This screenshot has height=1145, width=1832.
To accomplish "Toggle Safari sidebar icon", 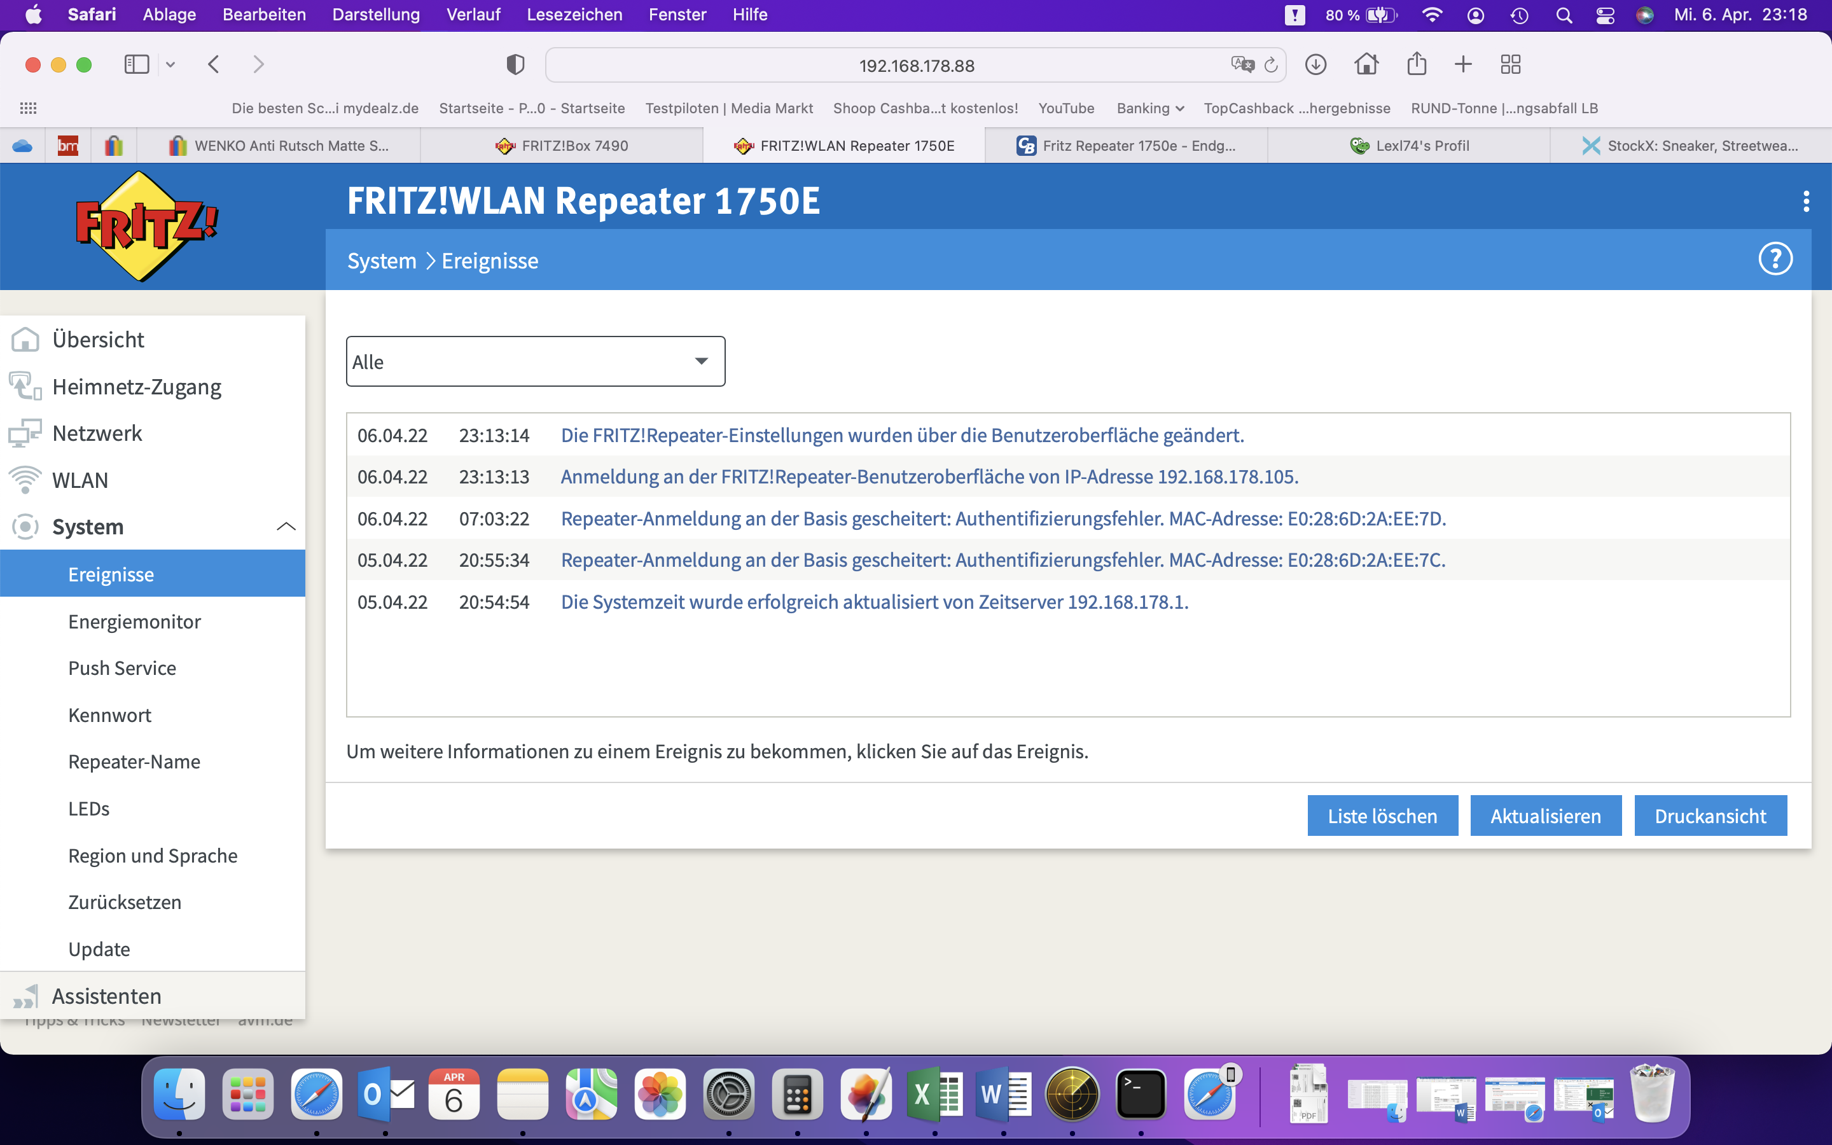I will tap(137, 65).
